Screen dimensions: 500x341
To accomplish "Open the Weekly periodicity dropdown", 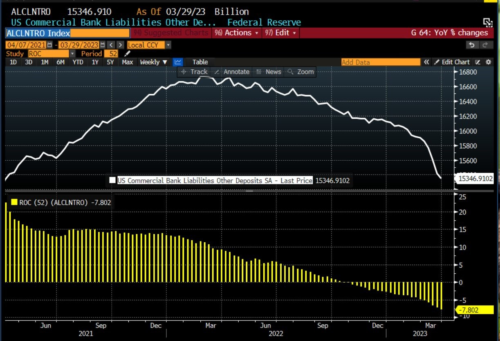I will (154, 62).
